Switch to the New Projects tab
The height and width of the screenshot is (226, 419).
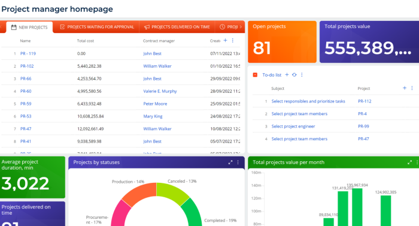tap(29, 28)
